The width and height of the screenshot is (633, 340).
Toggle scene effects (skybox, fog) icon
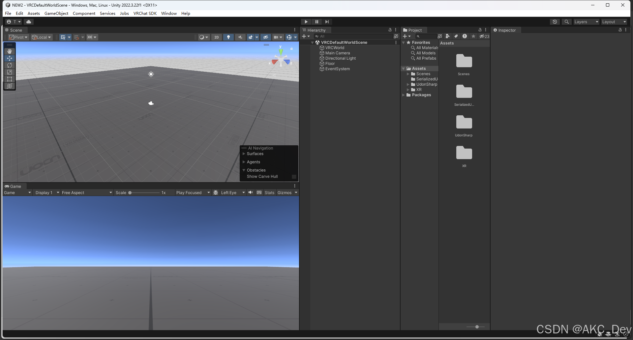point(251,37)
